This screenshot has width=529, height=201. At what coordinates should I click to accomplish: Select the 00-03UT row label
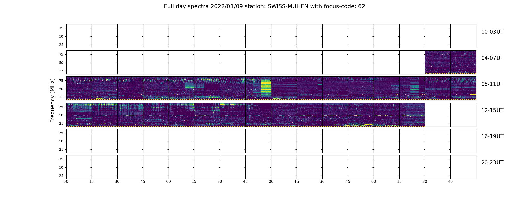(492, 32)
